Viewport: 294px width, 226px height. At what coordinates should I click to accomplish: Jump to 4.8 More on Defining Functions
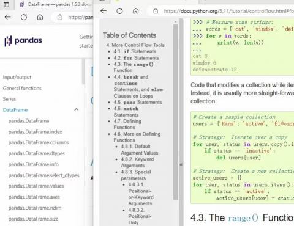(x=137, y=137)
